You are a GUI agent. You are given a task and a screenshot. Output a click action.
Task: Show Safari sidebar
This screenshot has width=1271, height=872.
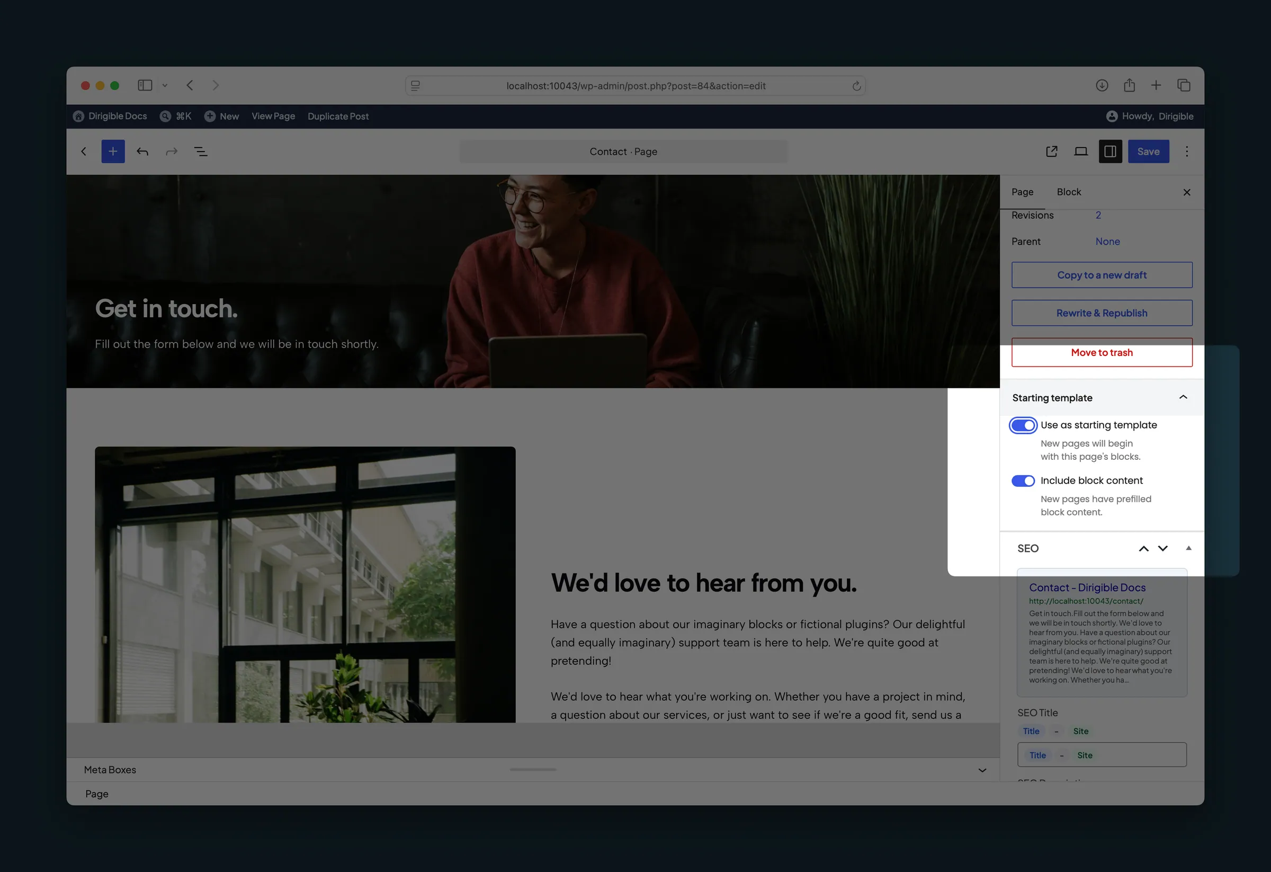pyautogui.click(x=145, y=85)
